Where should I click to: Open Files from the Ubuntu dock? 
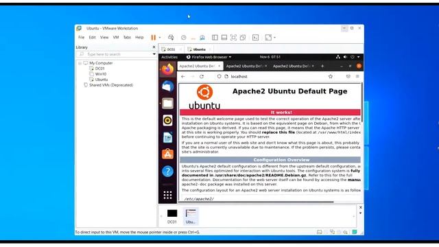pos(167,104)
